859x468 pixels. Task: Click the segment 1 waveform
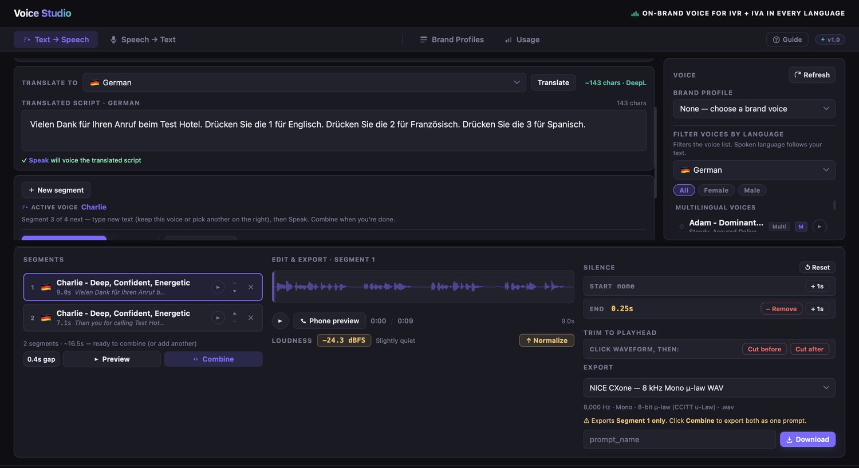[423, 287]
